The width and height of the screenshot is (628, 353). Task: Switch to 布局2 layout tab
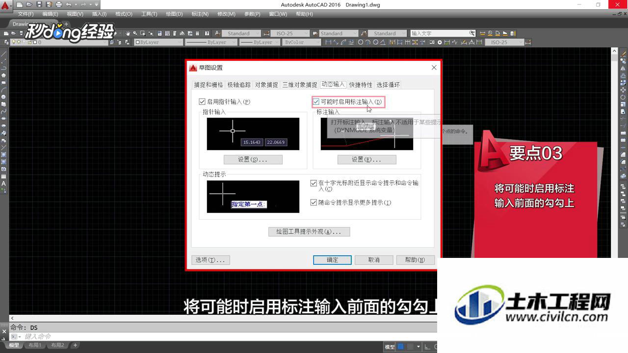click(57, 345)
